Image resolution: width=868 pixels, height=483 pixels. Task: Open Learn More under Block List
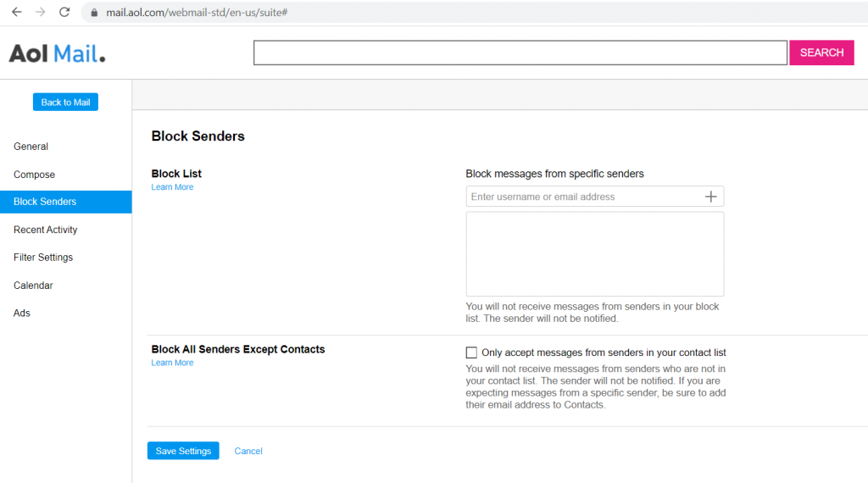pyautogui.click(x=172, y=187)
